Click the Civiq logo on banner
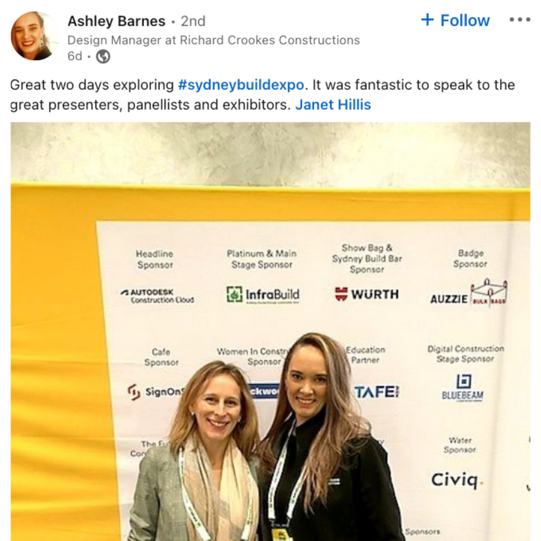The image size is (541, 541). pos(457,480)
